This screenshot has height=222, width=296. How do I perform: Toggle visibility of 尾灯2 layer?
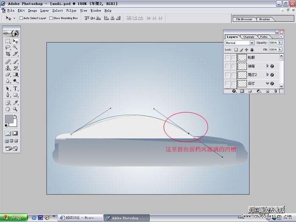click(x=227, y=75)
